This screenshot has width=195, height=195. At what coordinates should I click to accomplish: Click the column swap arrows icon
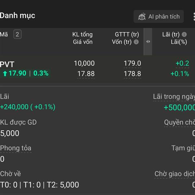point(148,42)
